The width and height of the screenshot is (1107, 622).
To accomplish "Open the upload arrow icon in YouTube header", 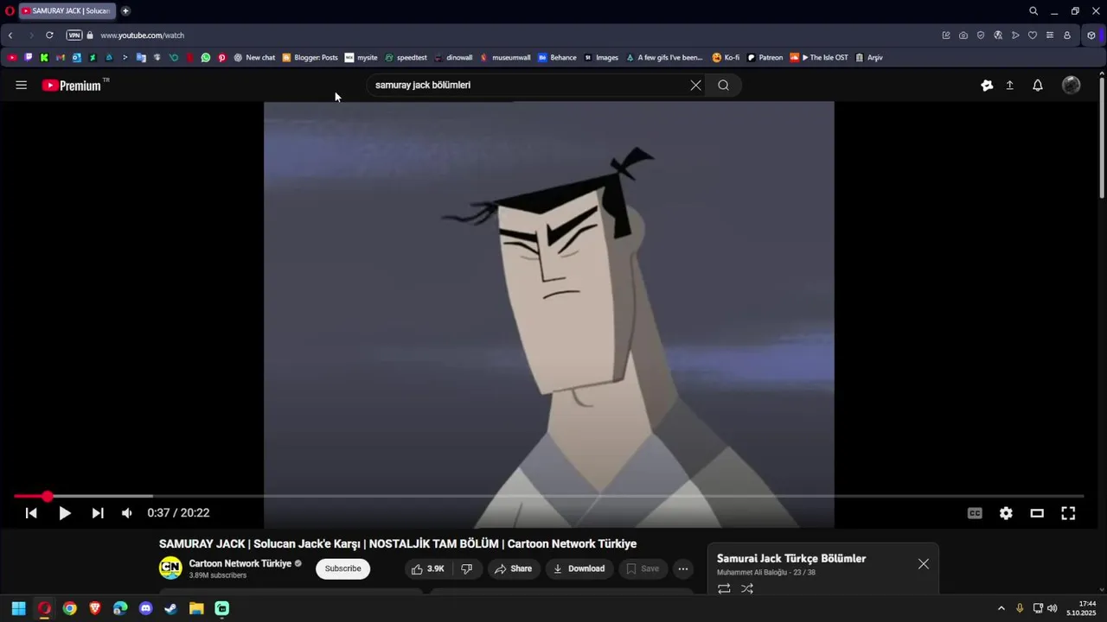I will click(x=1009, y=86).
